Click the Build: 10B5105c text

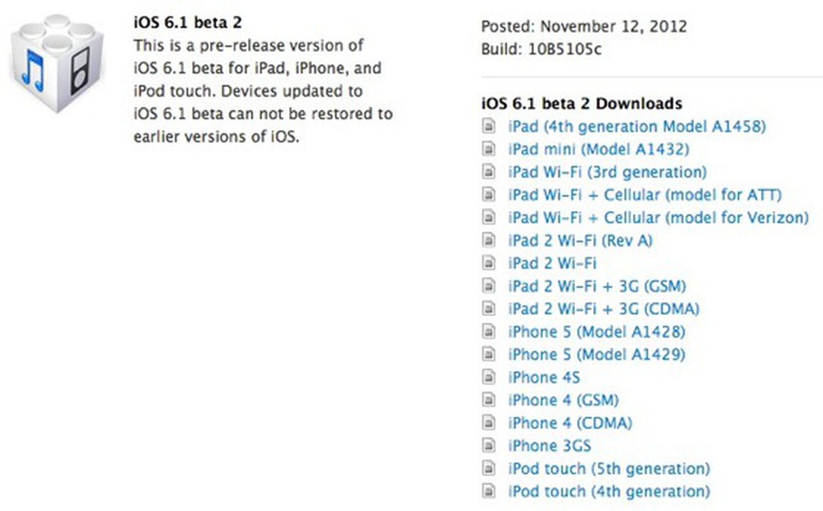tap(542, 49)
